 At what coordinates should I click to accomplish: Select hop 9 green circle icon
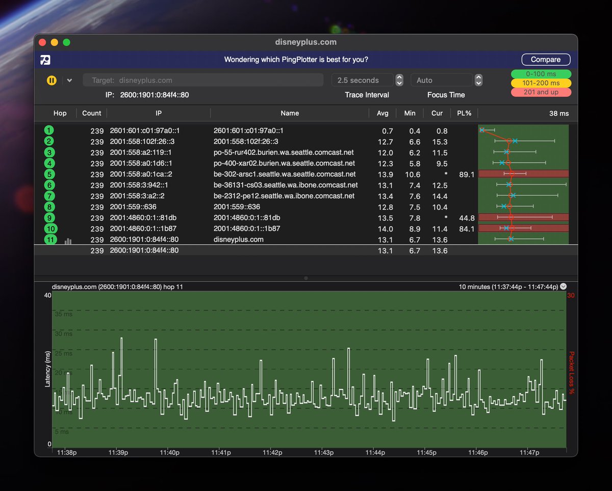click(x=49, y=218)
